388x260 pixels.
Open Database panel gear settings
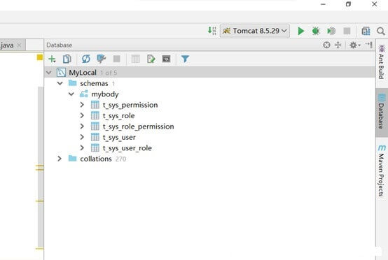[x=354, y=45]
